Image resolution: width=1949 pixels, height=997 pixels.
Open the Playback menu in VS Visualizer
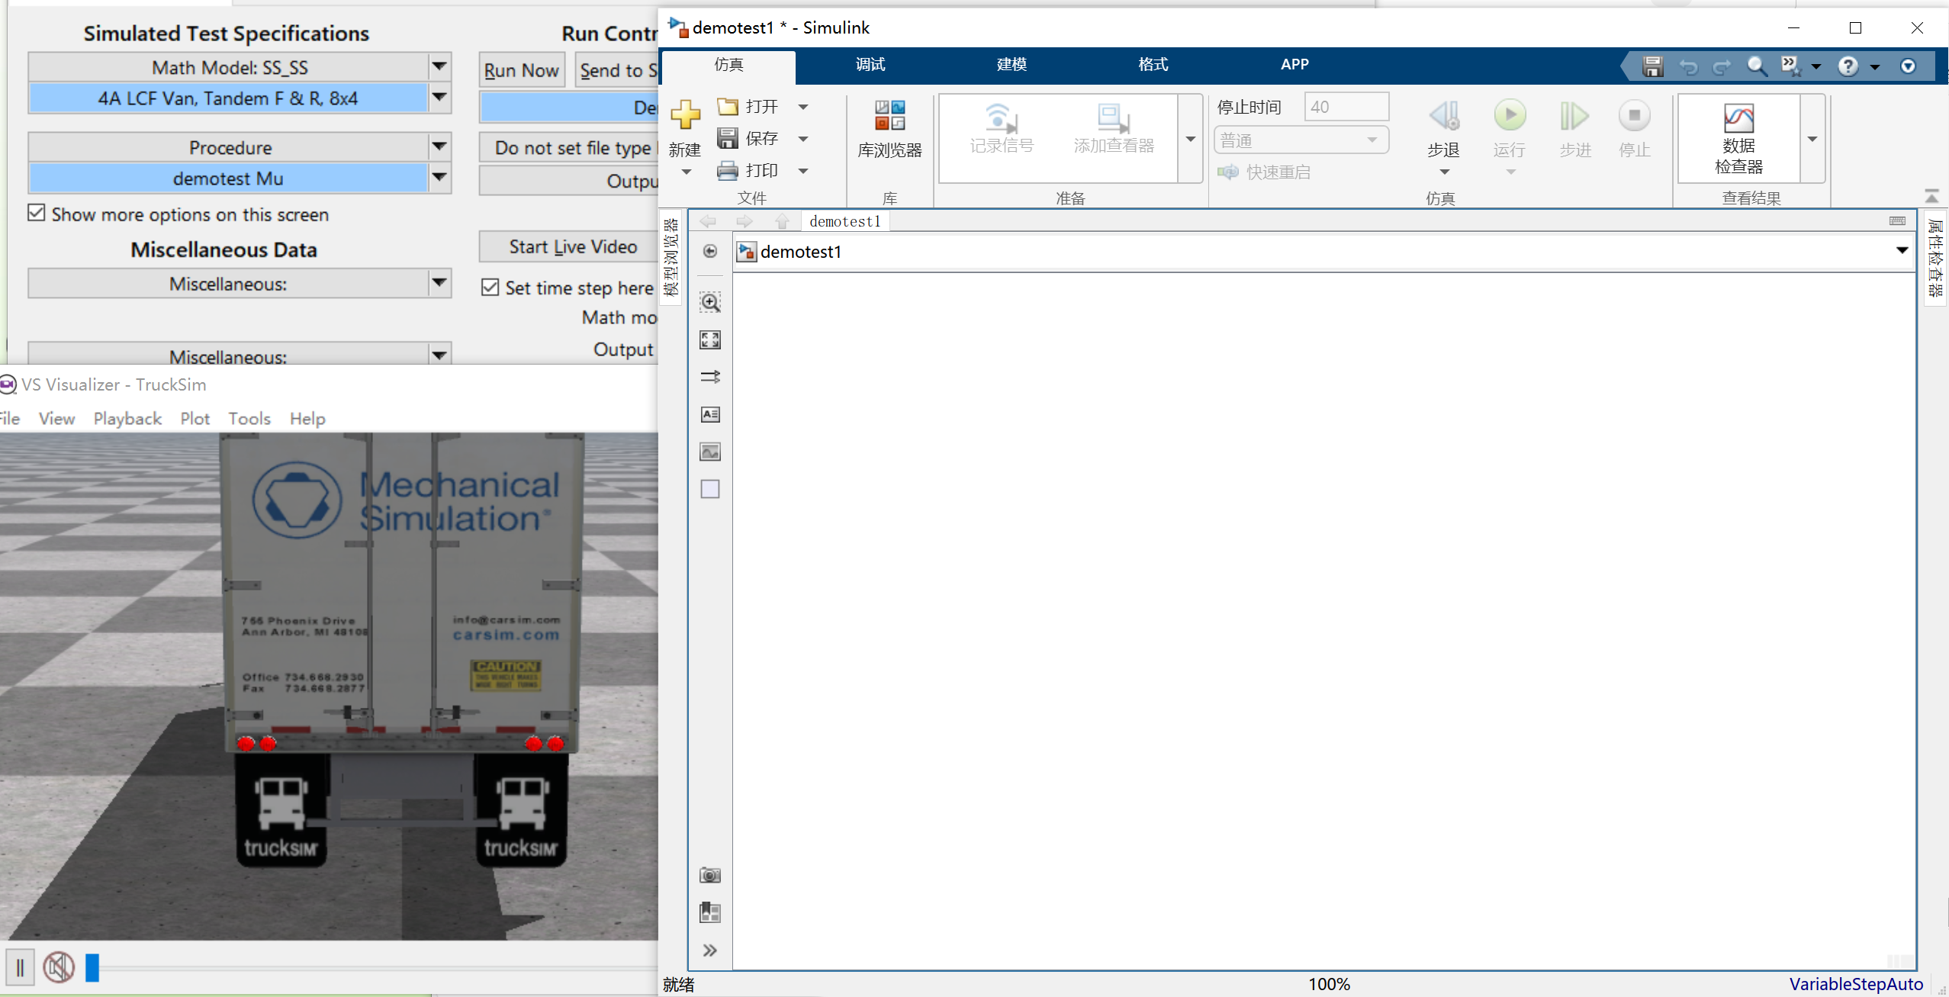(x=127, y=418)
